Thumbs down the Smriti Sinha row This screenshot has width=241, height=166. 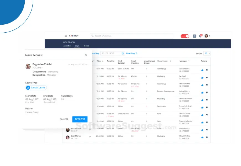point(207,115)
